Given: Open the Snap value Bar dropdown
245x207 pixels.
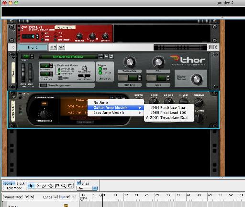Looking at the screenshot, I should point(87,188).
